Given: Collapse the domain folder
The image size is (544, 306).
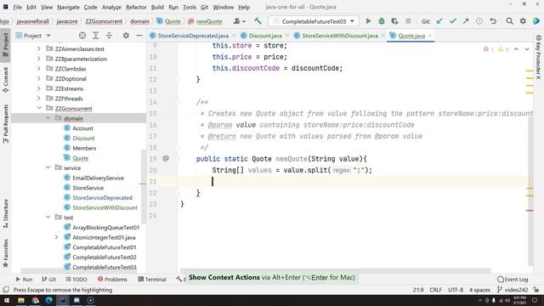Looking at the screenshot, I should [x=48, y=118].
